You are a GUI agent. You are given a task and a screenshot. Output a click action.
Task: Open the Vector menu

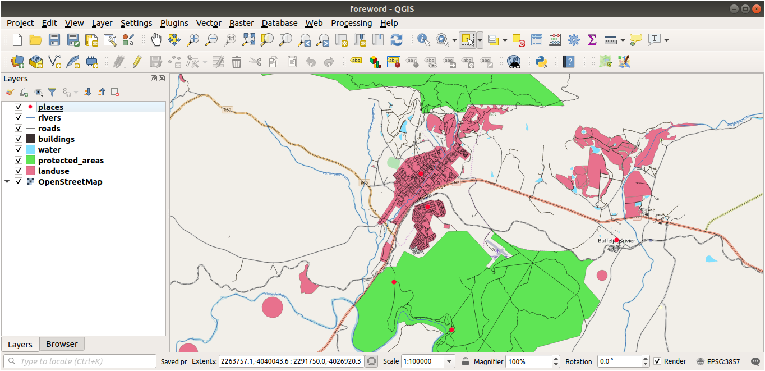(208, 23)
